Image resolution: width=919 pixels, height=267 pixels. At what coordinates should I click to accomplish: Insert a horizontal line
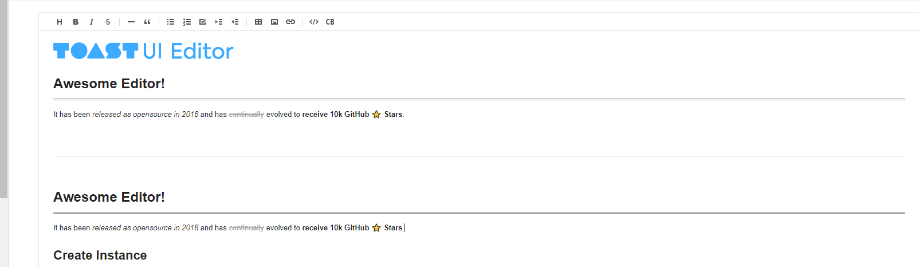131,22
